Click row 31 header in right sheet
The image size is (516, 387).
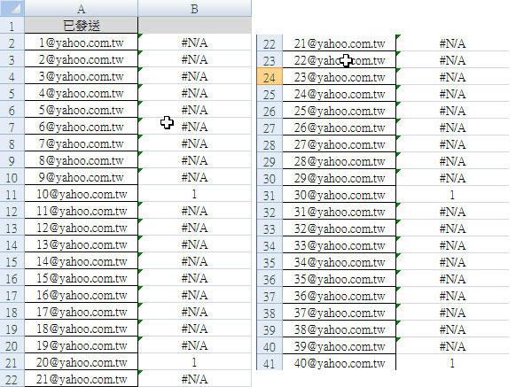click(270, 195)
